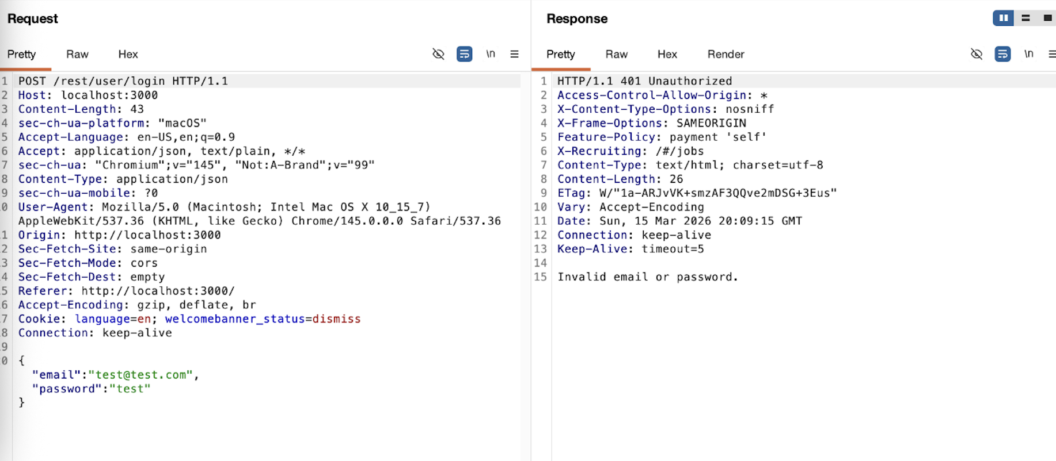Image resolution: width=1056 pixels, height=461 pixels.
Task: Click the X-Recruiting: /#/jobs header
Action: coord(630,151)
